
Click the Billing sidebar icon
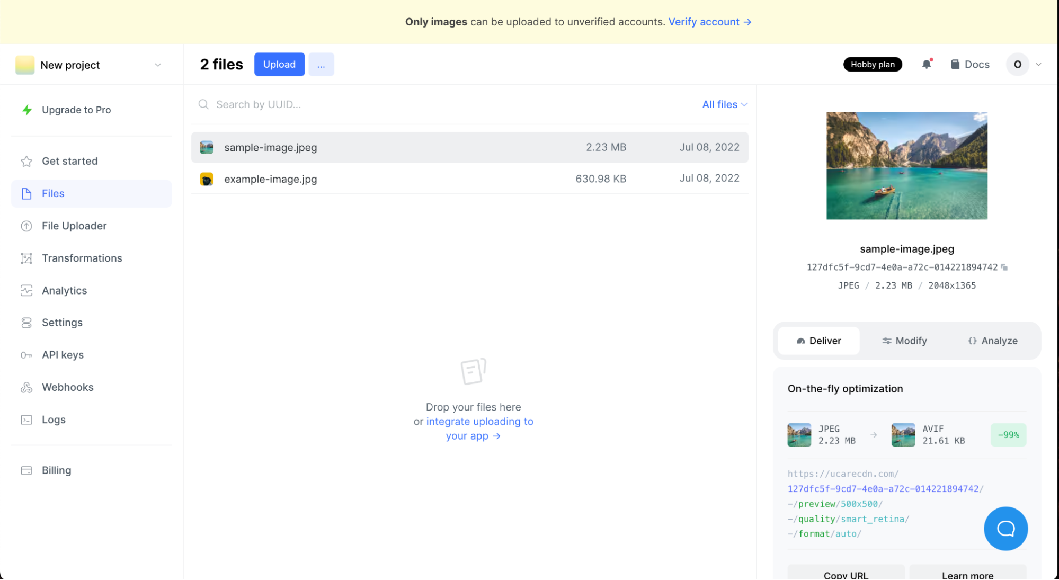[x=26, y=470]
